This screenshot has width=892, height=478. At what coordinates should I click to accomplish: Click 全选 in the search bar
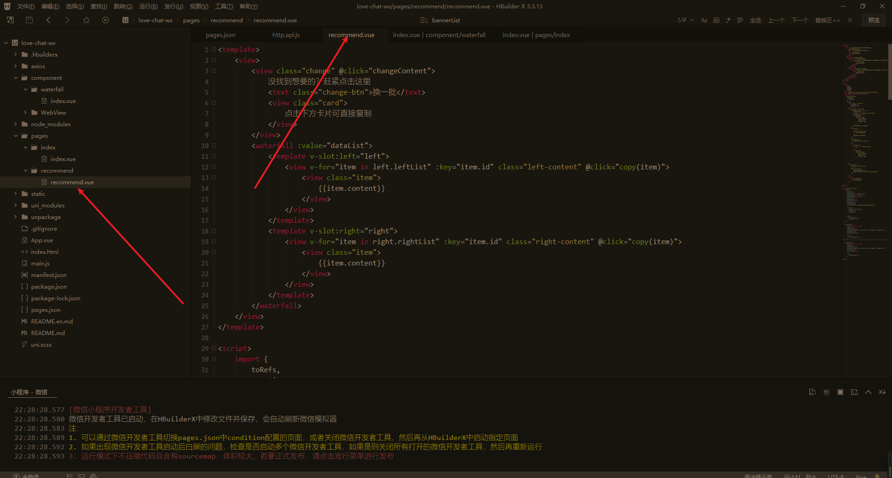pos(755,20)
